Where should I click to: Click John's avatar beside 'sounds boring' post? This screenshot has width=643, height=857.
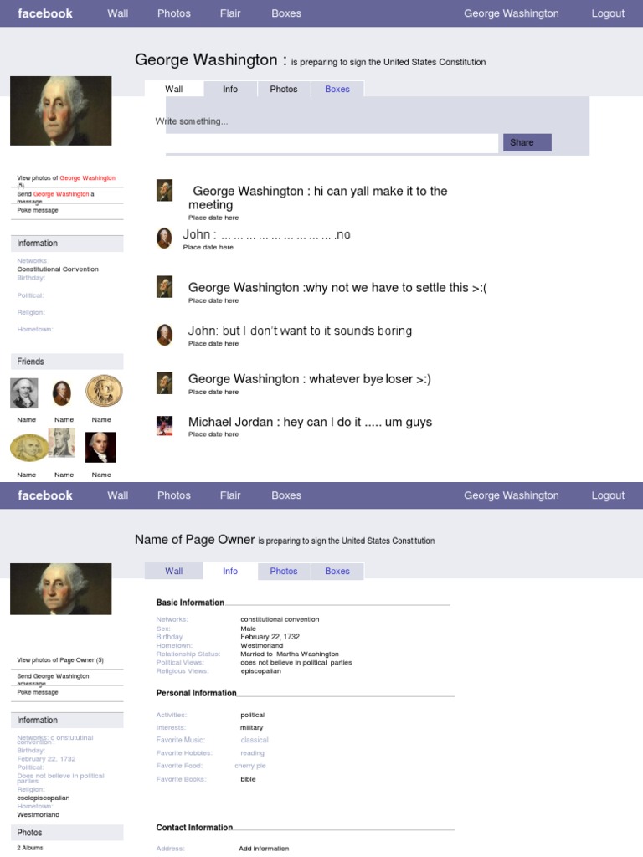(164, 335)
